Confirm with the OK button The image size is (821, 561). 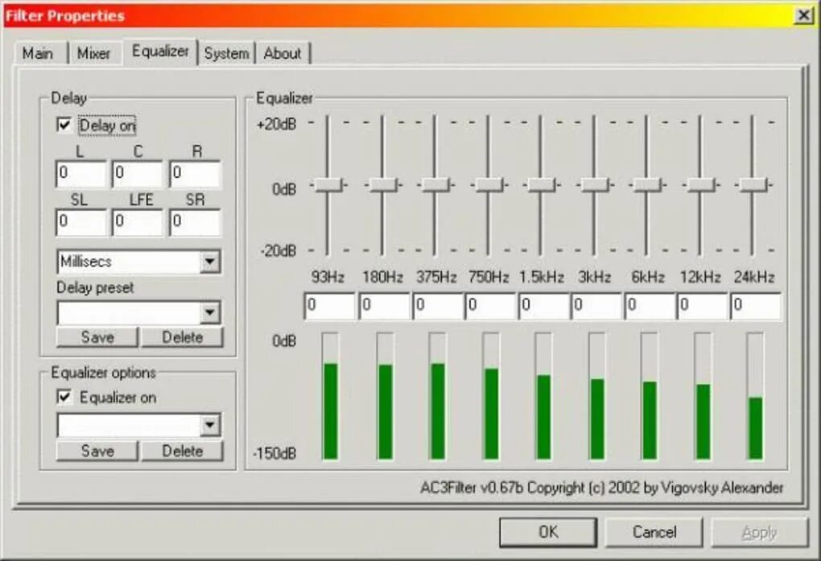548,532
